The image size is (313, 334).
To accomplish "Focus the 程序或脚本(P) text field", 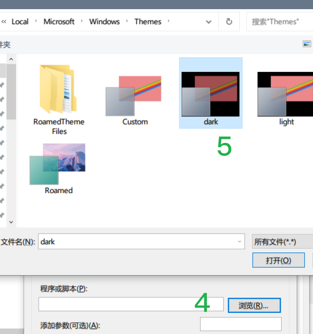I will tap(131, 304).
